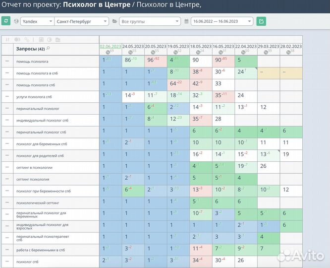Open the 16.06.2022 — 16.06.2023 date range picker

(222, 21)
